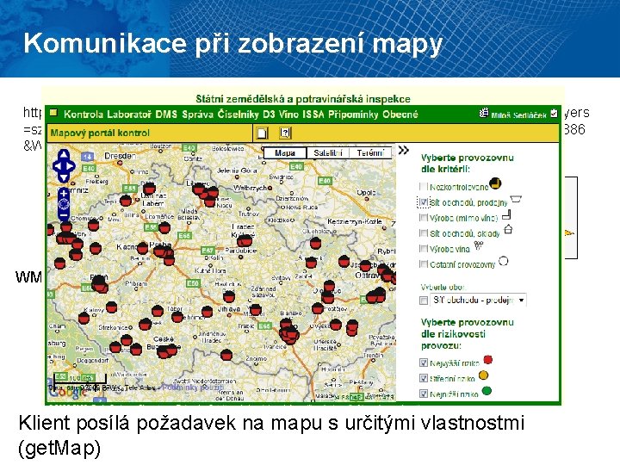Click the red marker near Hradec Králové
Viewport: 620px width, 465px height.
[245, 240]
